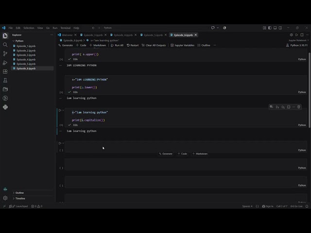Select the Python 3.10.11 kernel

pyautogui.click(x=297, y=45)
